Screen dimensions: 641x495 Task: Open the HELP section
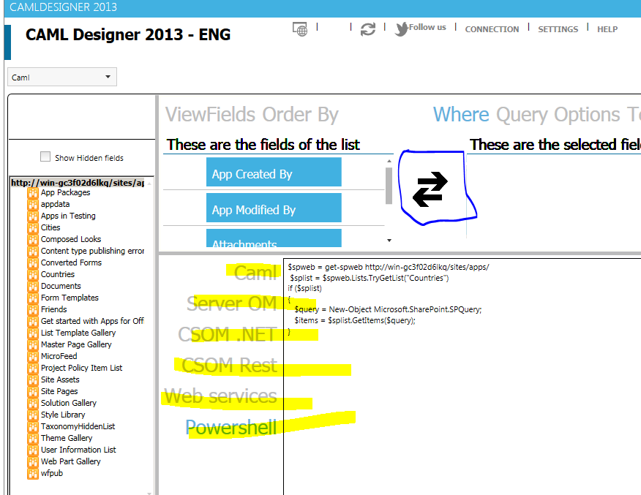coord(607,29)
